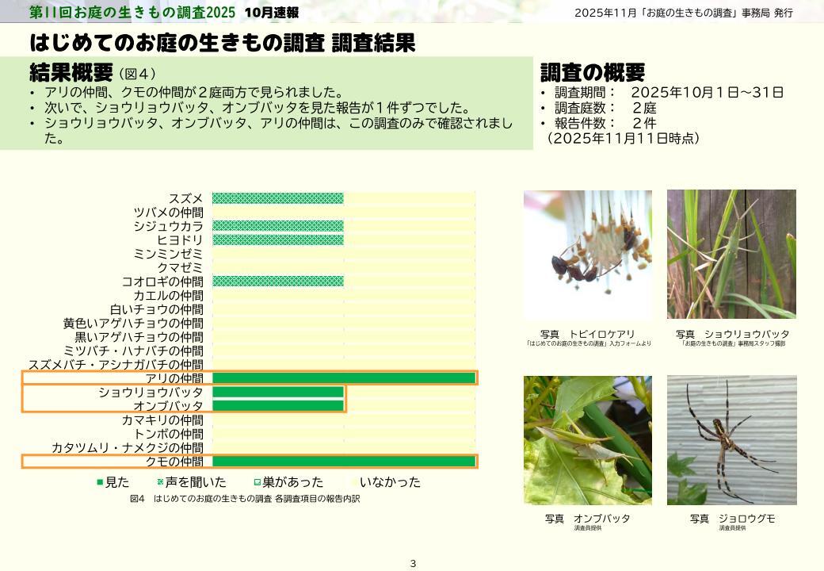The height and width of the screenshot is (571, 824).
Task: Click the オンブバッタ photo thumbnail
Action: pyautogui.click(x=588, y=440)
